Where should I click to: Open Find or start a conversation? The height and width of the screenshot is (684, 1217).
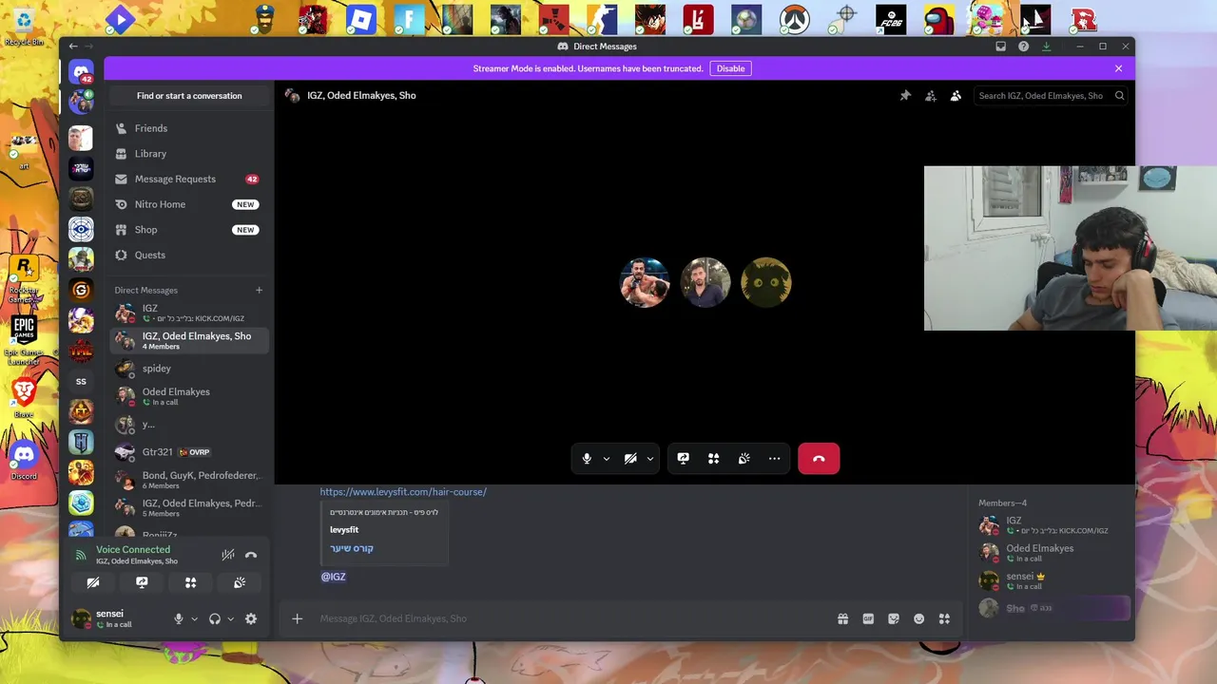coord(189,96)
